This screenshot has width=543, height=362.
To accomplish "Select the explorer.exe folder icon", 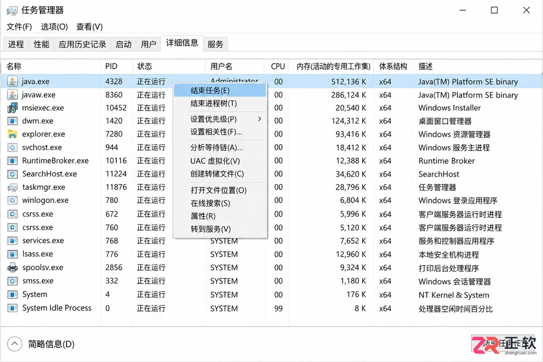I will (12, 134).
